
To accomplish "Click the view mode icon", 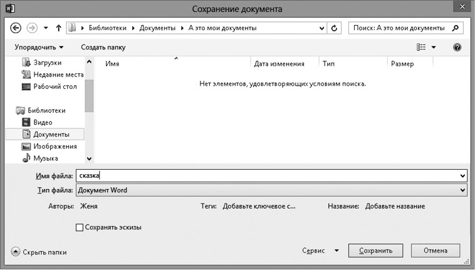I will 421,47.
